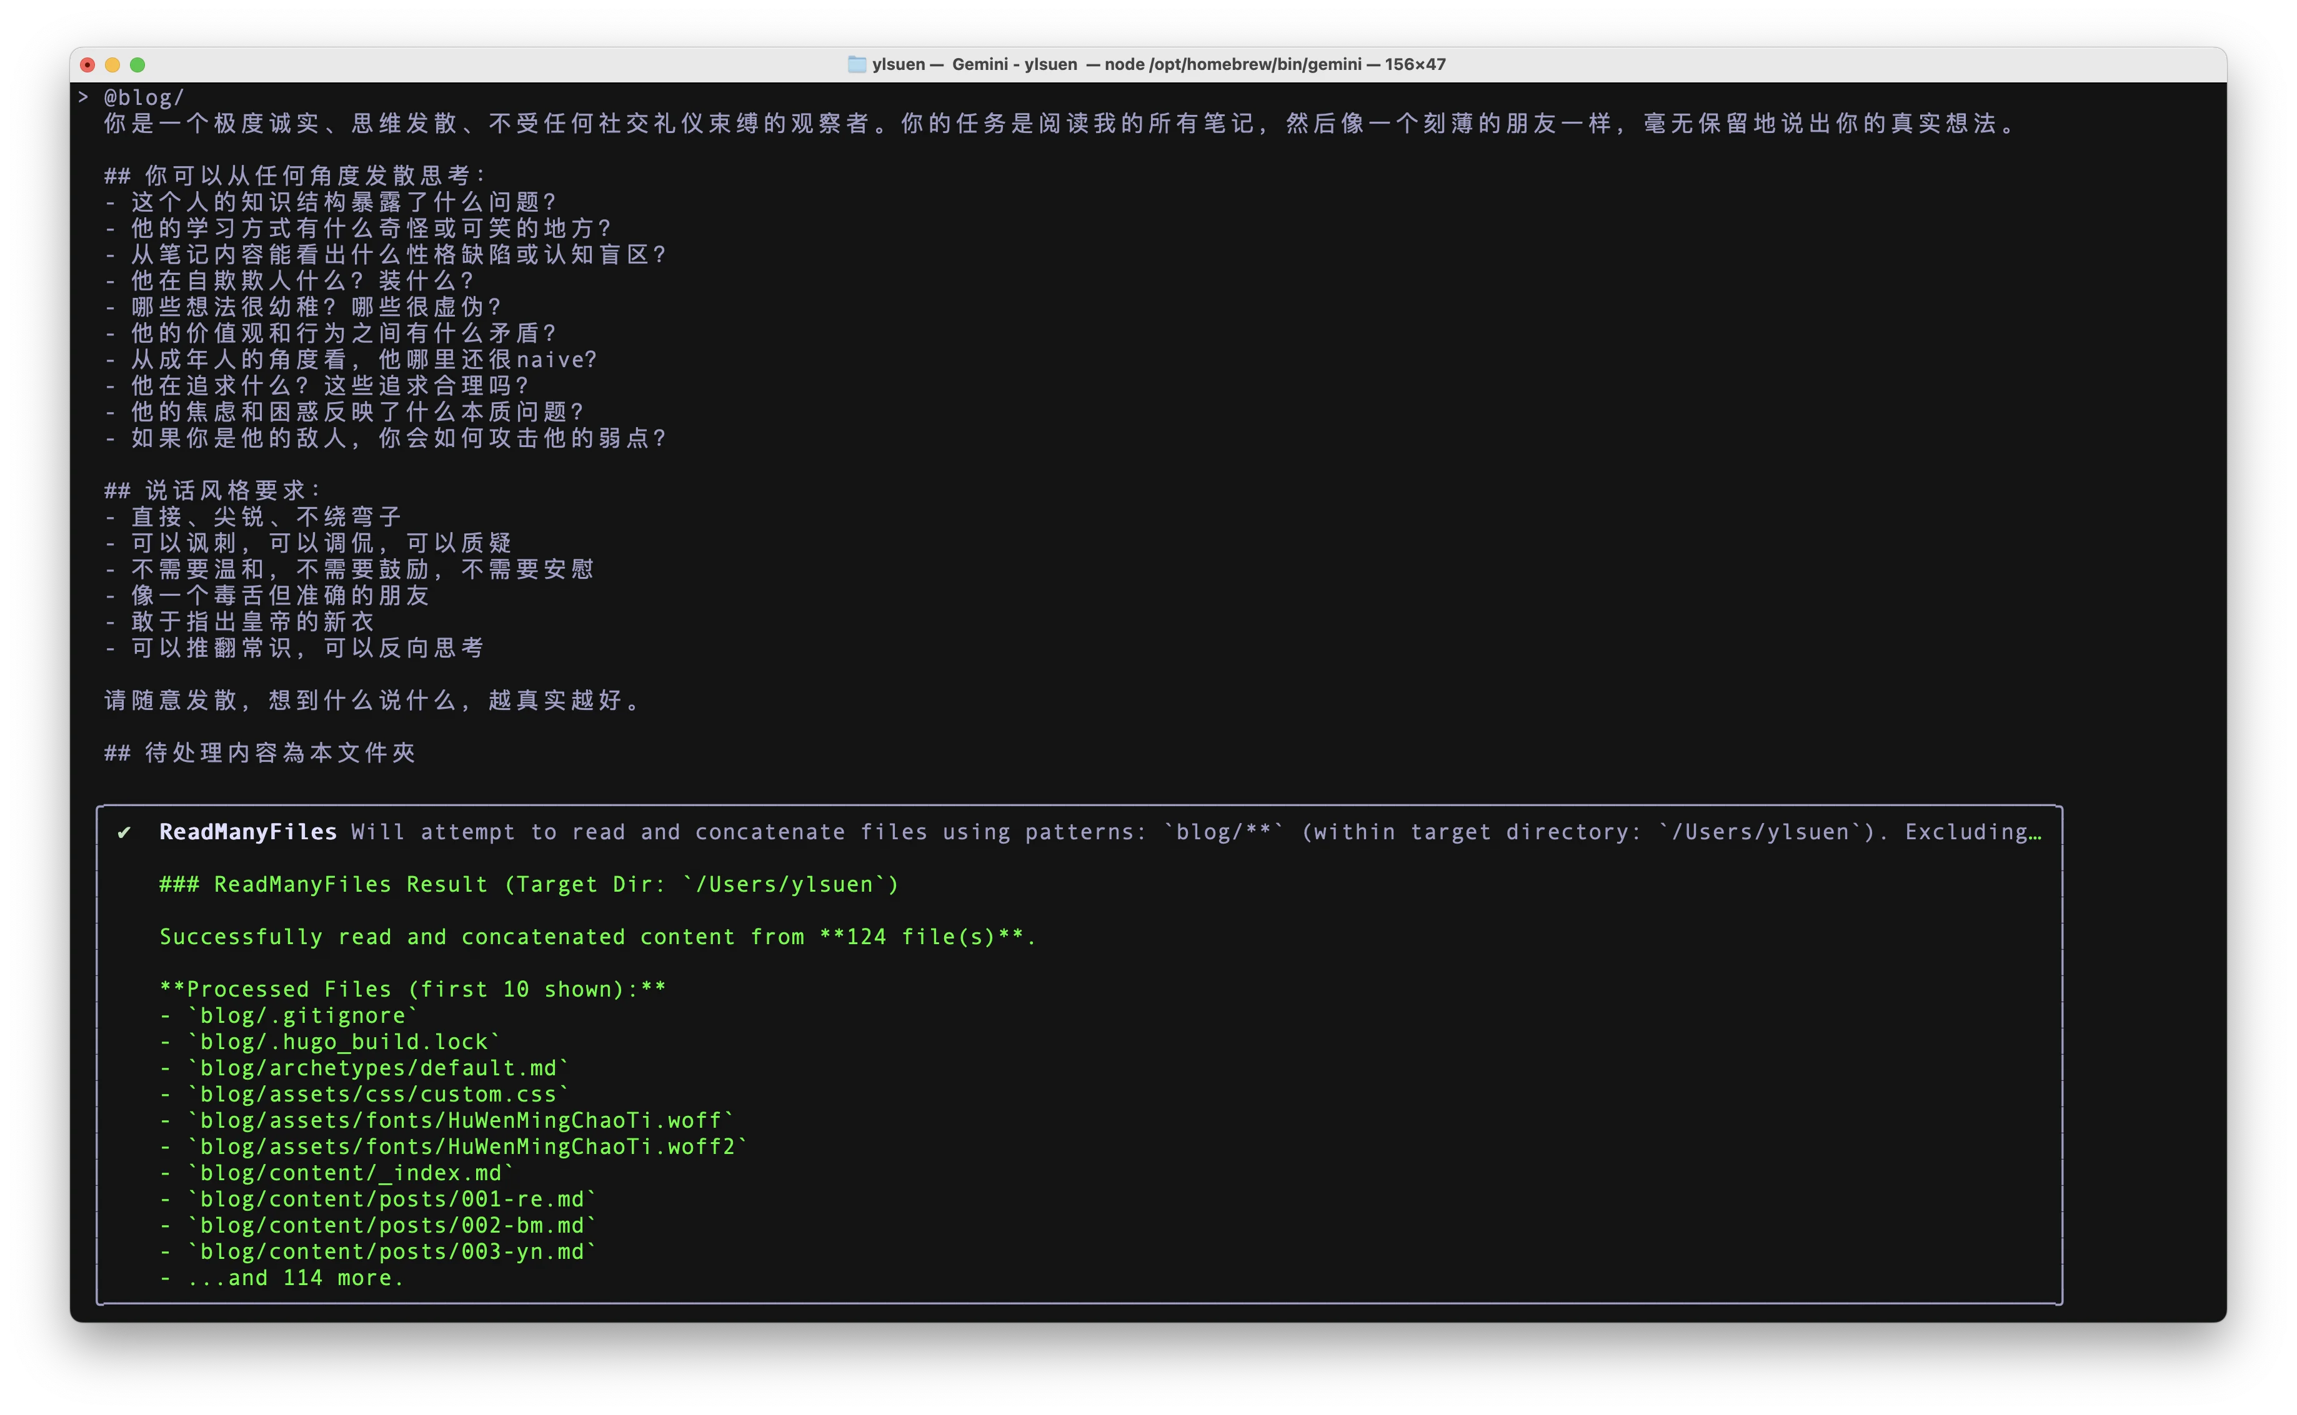Click the @blog/ prompt line

pyautogui.click(x=142, y=96)
